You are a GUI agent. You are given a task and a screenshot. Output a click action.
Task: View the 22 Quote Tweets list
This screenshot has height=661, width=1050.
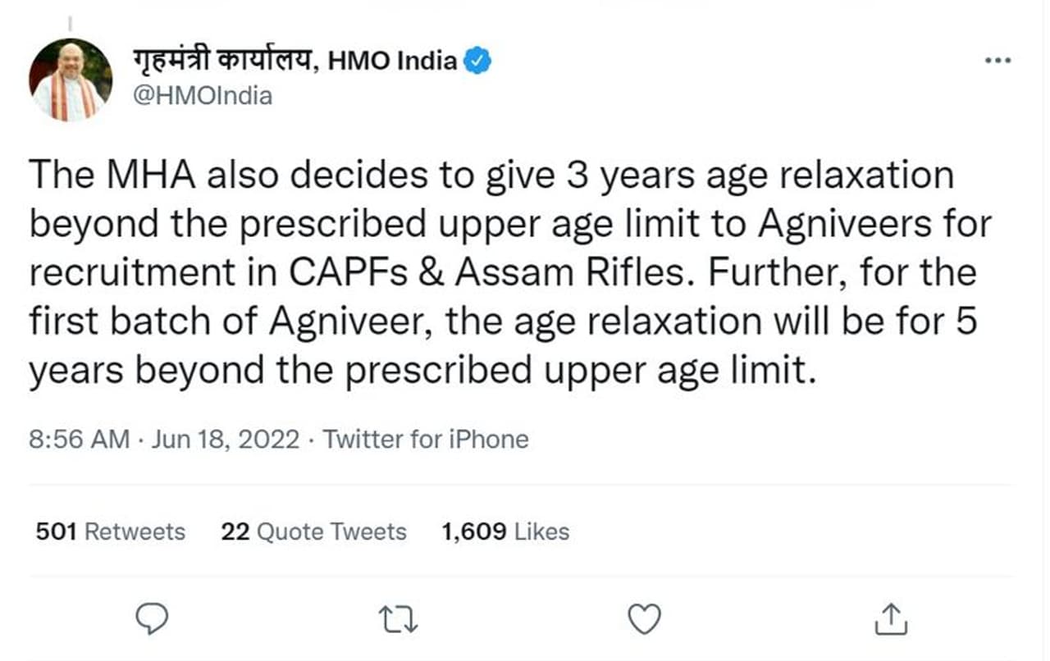coord(313,531)
